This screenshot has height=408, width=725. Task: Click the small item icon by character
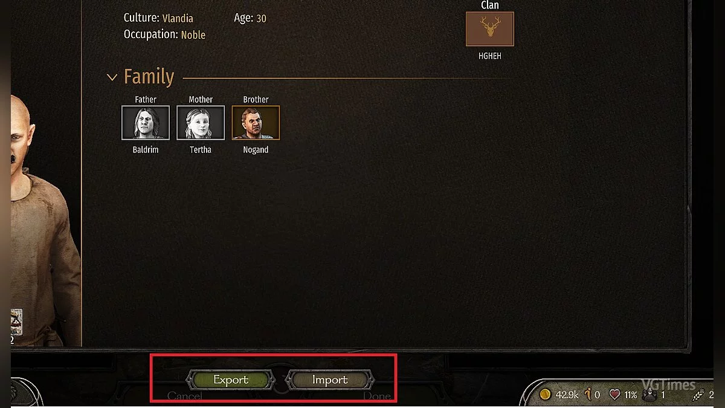point(16,322)
